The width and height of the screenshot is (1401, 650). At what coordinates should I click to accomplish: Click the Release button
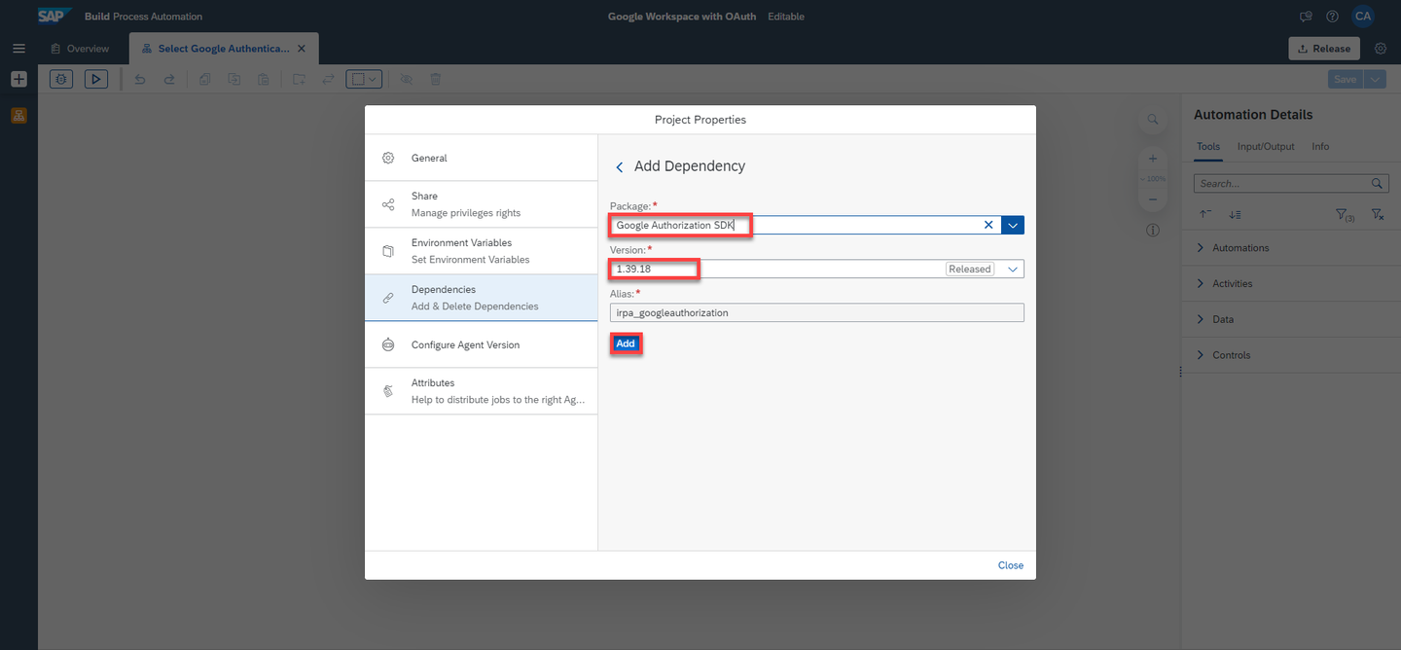coord(1324,49)
